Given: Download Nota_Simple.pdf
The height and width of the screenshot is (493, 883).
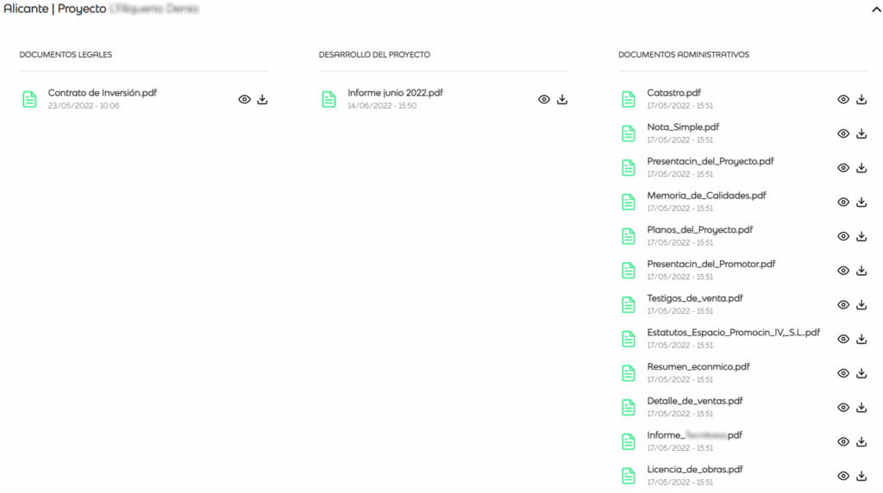Looking at the screenshot, I should 861,134.
